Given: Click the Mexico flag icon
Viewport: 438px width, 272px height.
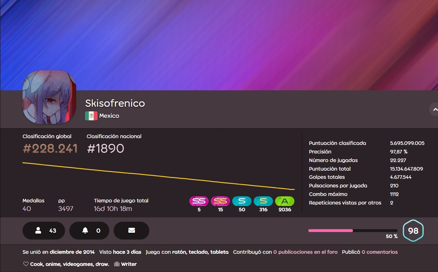Looking at the screenshot, I should click(91, 116).
